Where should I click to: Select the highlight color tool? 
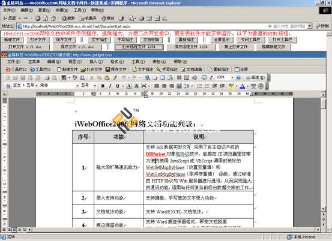[231, 86]
